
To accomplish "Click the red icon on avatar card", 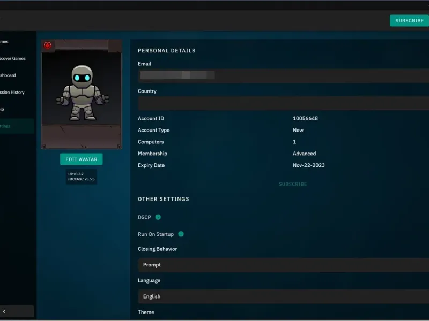I will pyautogui.click(x=48, y=45).
